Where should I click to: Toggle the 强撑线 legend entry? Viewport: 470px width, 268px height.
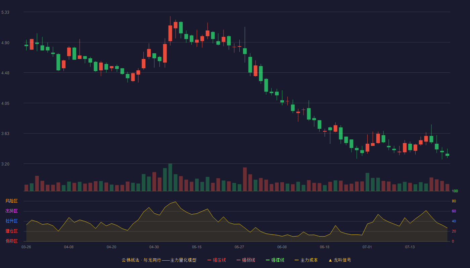pos(275,260)
